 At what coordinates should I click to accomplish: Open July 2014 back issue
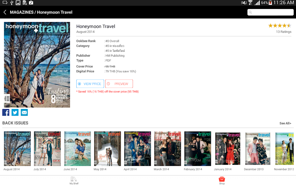coord(47,149)
